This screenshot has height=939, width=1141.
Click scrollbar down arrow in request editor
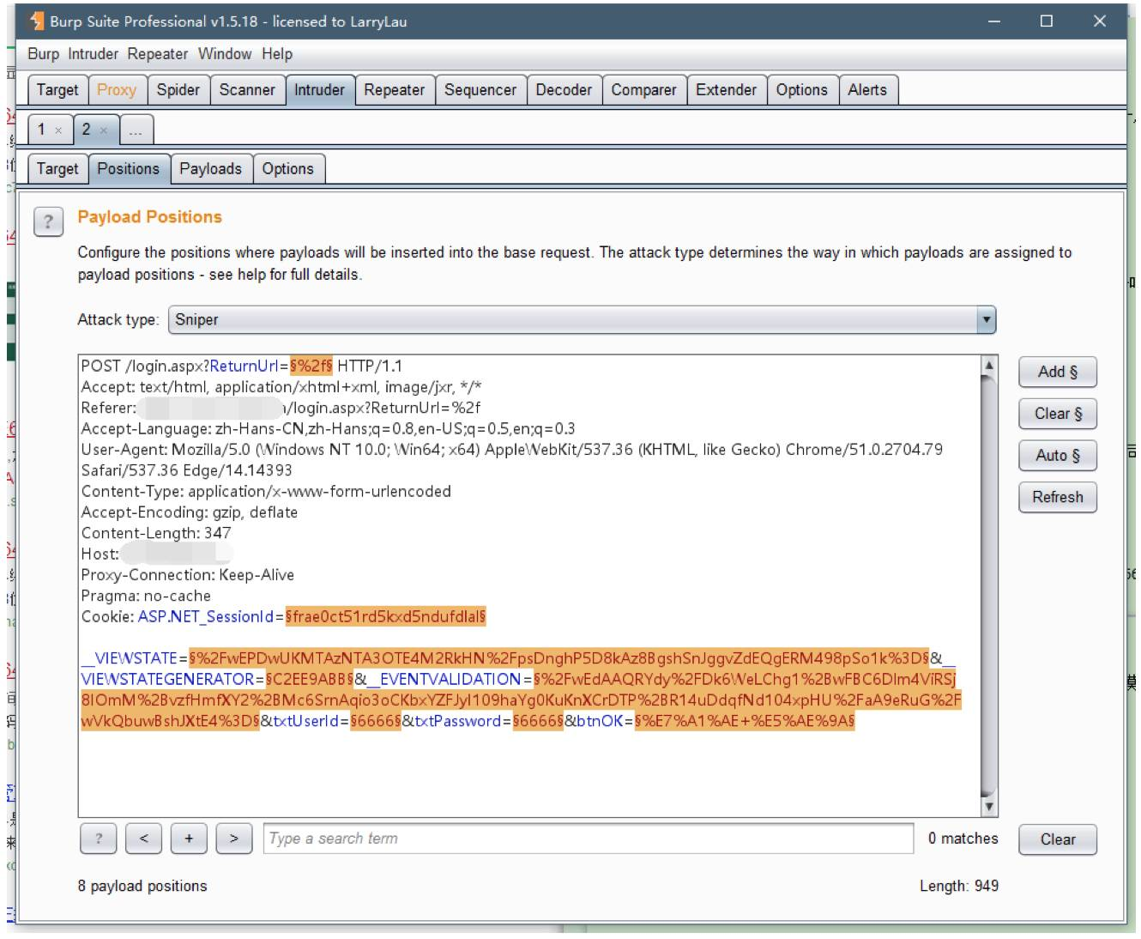pyautogui.click(x=989, y=807)
